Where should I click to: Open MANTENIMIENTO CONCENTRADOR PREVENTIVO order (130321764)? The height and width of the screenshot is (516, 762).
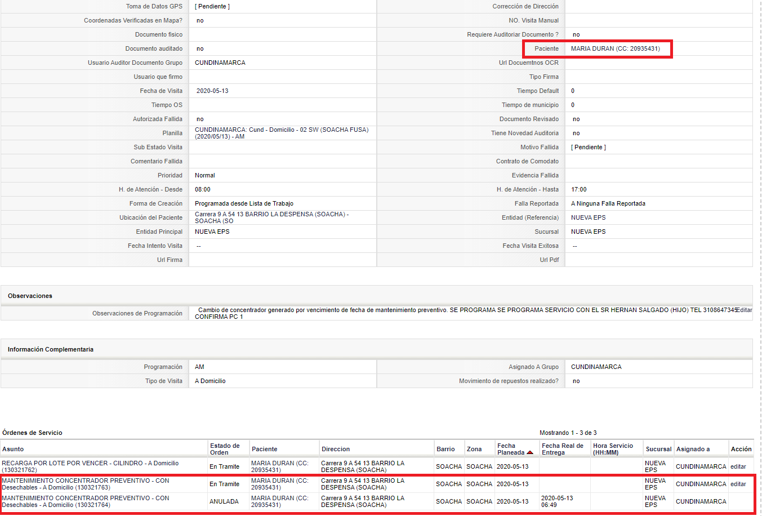(x=86, y=501)
